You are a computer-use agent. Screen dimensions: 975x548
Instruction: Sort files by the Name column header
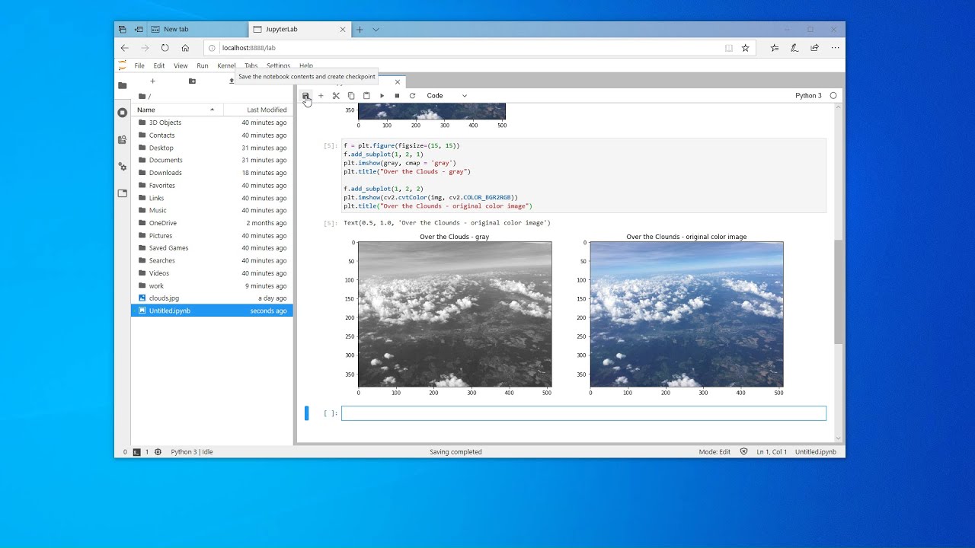point(176,110)
